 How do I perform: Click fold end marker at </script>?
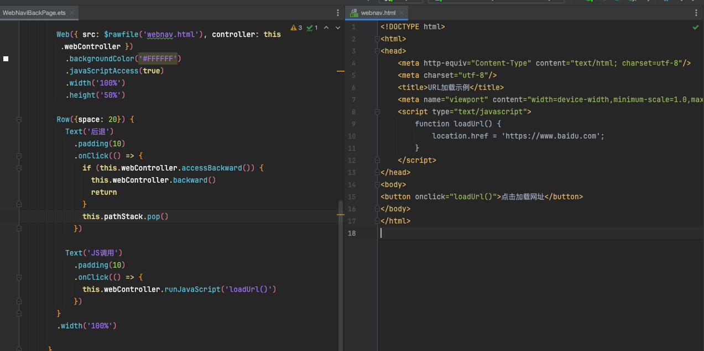tap(377, 160)
